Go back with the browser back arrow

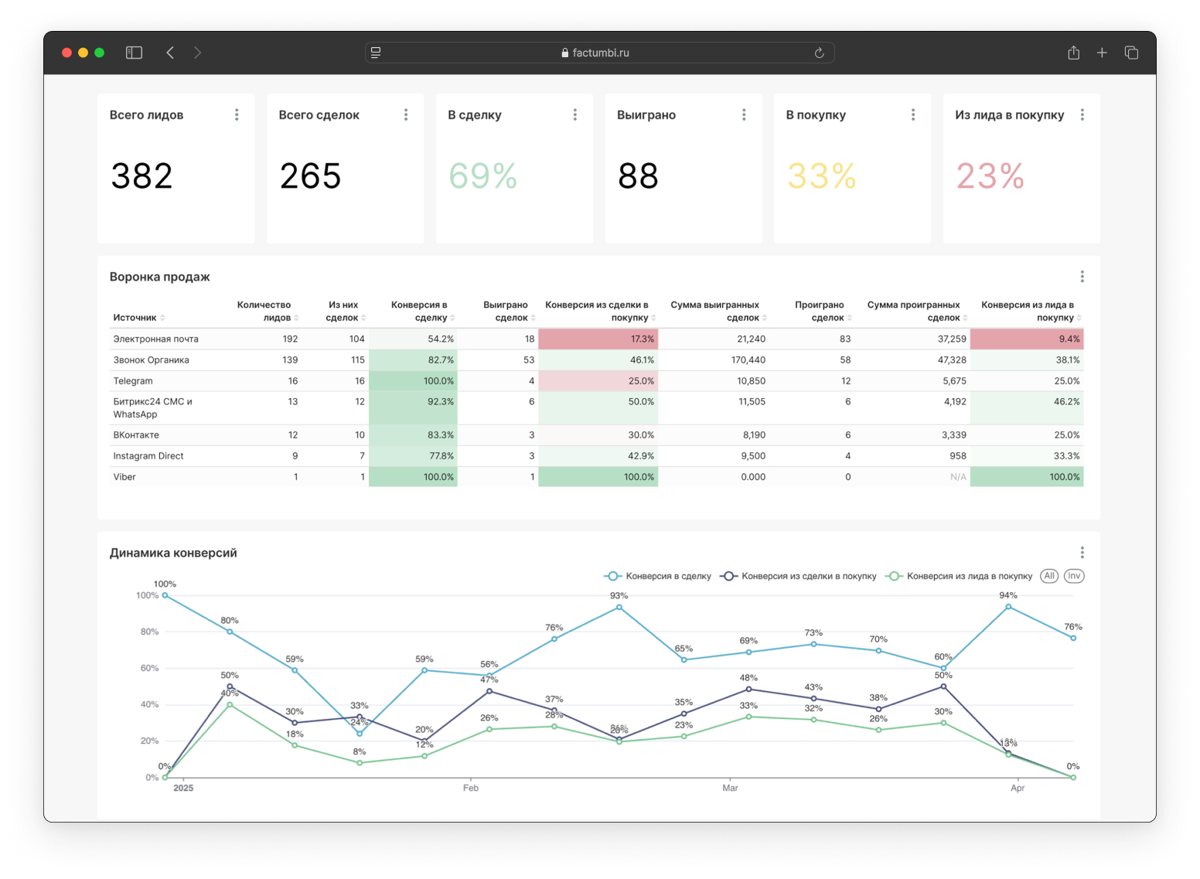(170, 53)
